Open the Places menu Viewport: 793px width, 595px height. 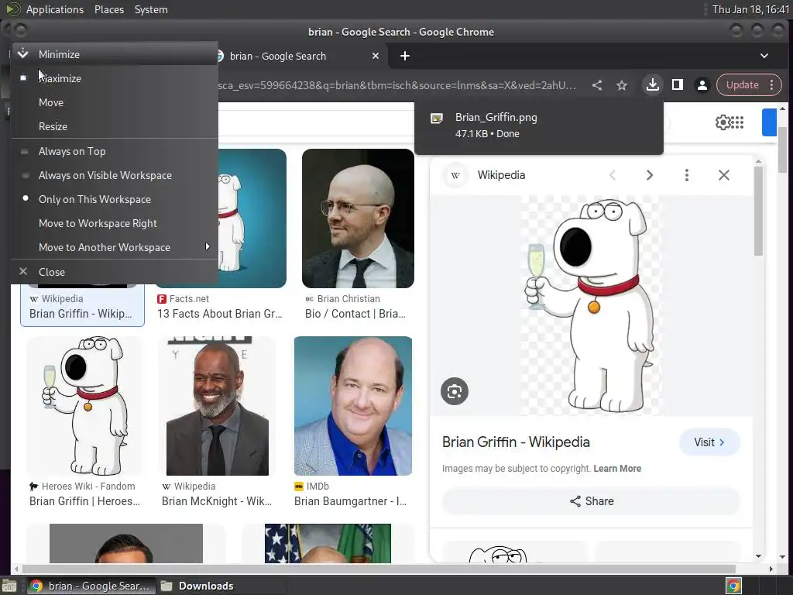coord(108,9)
